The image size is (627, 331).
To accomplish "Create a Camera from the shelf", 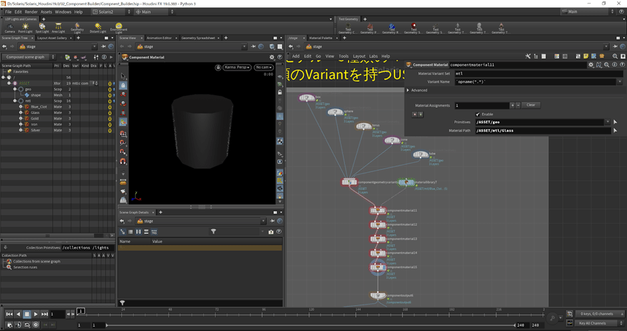I will [10, 27].
